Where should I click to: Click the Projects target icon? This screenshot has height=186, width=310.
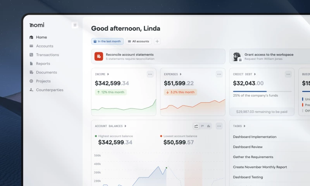coord(31,81)
